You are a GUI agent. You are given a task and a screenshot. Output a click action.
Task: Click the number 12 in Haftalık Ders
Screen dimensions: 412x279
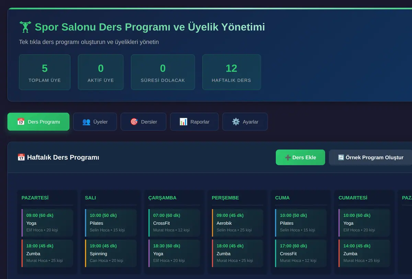click(231, 68)
